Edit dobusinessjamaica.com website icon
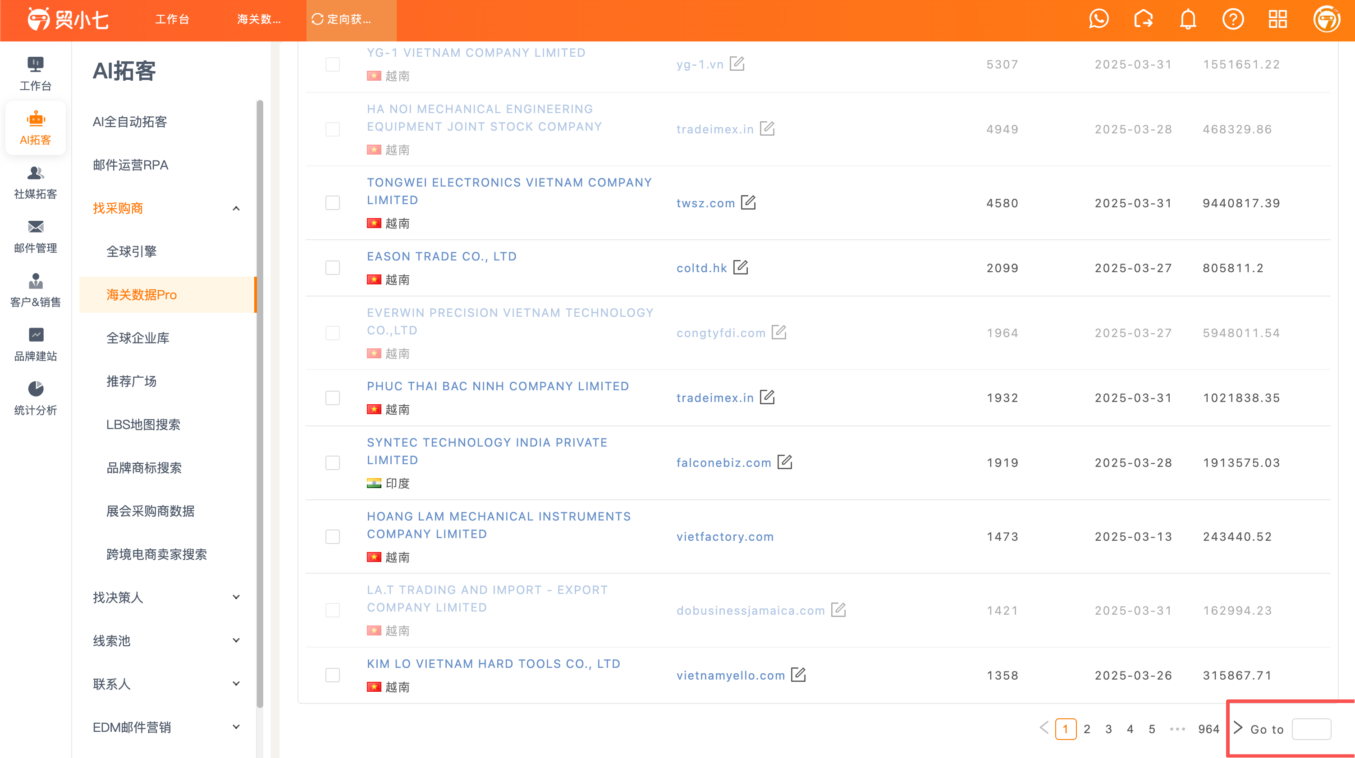 pyautogui.click(x=838, y=610)
